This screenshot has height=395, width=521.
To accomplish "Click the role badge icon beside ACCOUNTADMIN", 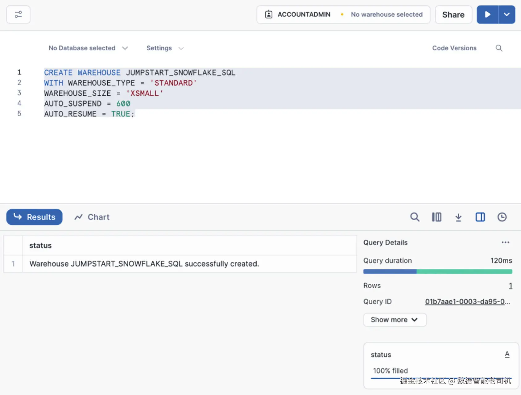I will tap(269, 15).
